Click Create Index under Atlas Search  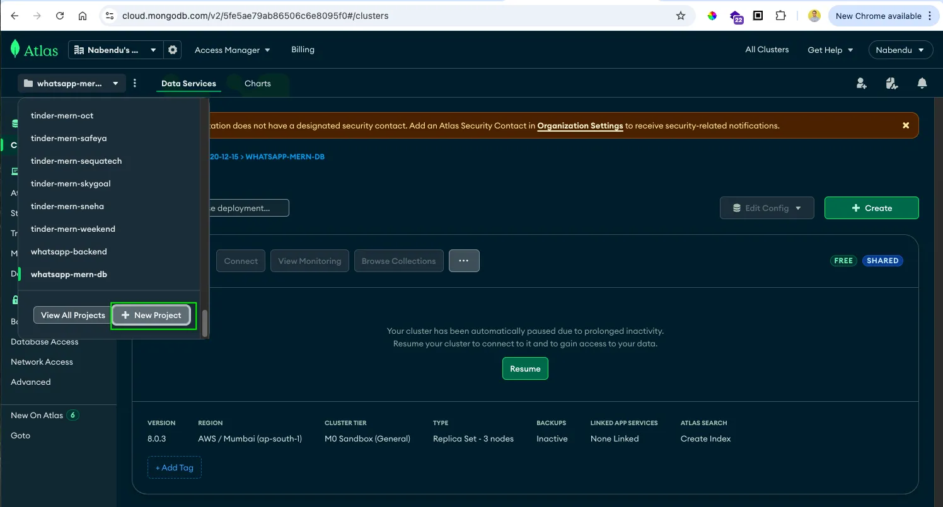tap(705, 438)
